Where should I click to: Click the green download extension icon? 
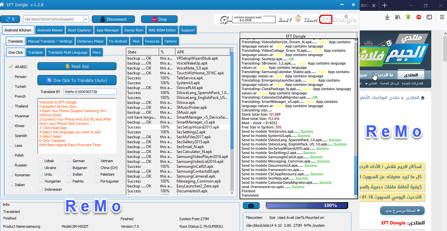pyautogui.click(x=408, y=17)
